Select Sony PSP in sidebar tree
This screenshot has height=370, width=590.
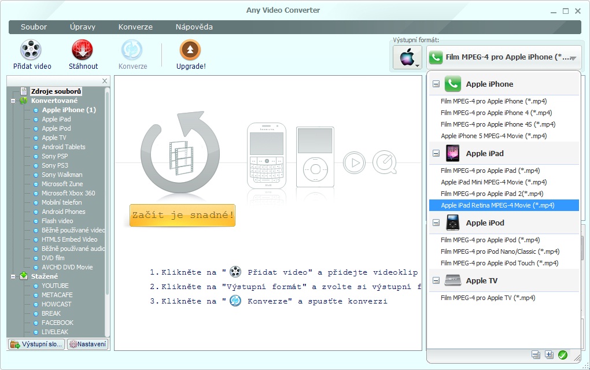(54, 157)
